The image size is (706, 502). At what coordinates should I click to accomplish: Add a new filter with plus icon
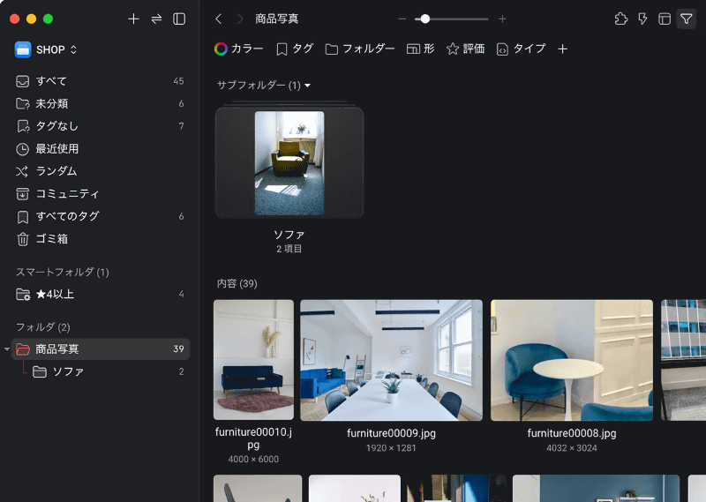pyautogui.click(x=562, y=49)
